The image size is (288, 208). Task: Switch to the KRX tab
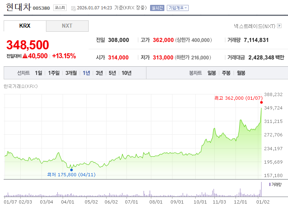25,26
